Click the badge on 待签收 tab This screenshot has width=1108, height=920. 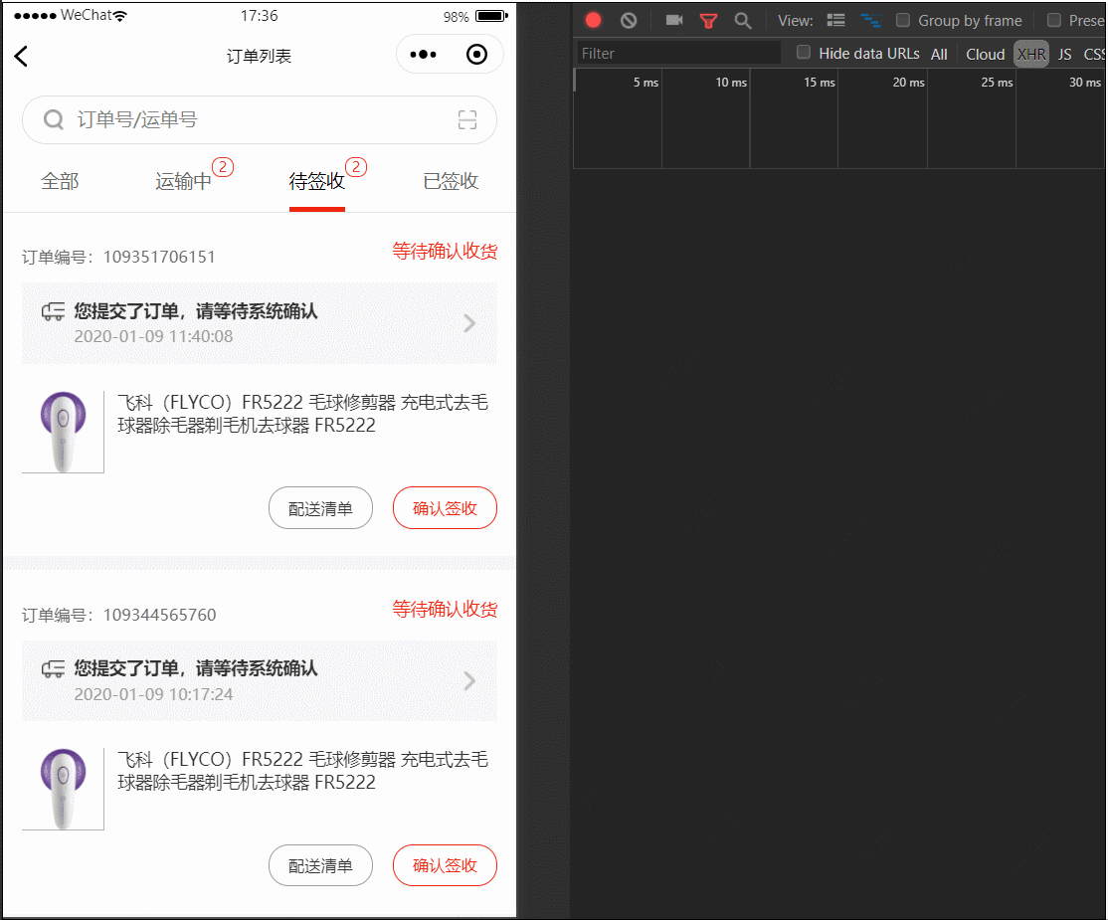(356, 167)
